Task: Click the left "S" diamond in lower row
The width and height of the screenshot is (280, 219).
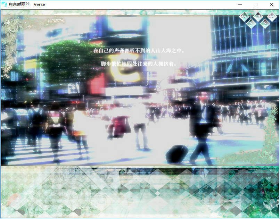Action: point(251,23)
